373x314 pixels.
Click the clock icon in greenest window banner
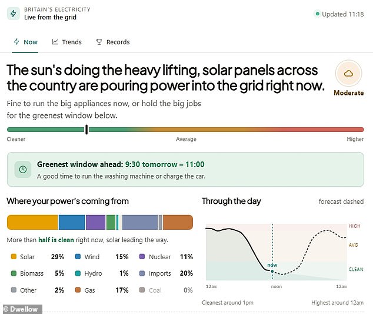click(x=23, y=170)
